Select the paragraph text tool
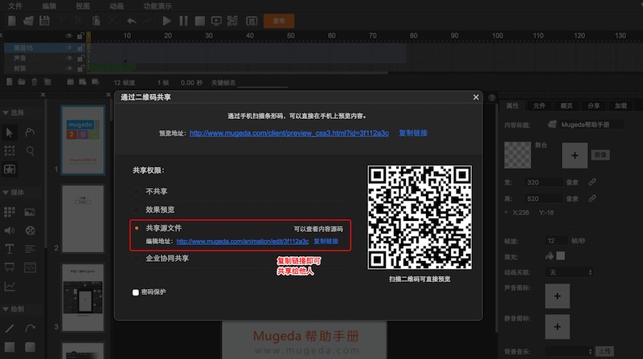 pyautogui.click(x=30, y=249)
